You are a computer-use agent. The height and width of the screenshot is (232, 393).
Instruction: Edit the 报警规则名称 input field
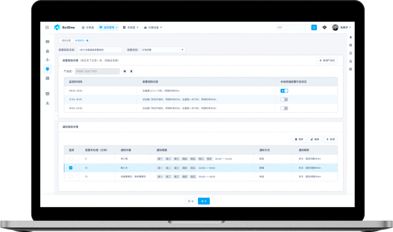click(100, 50)
